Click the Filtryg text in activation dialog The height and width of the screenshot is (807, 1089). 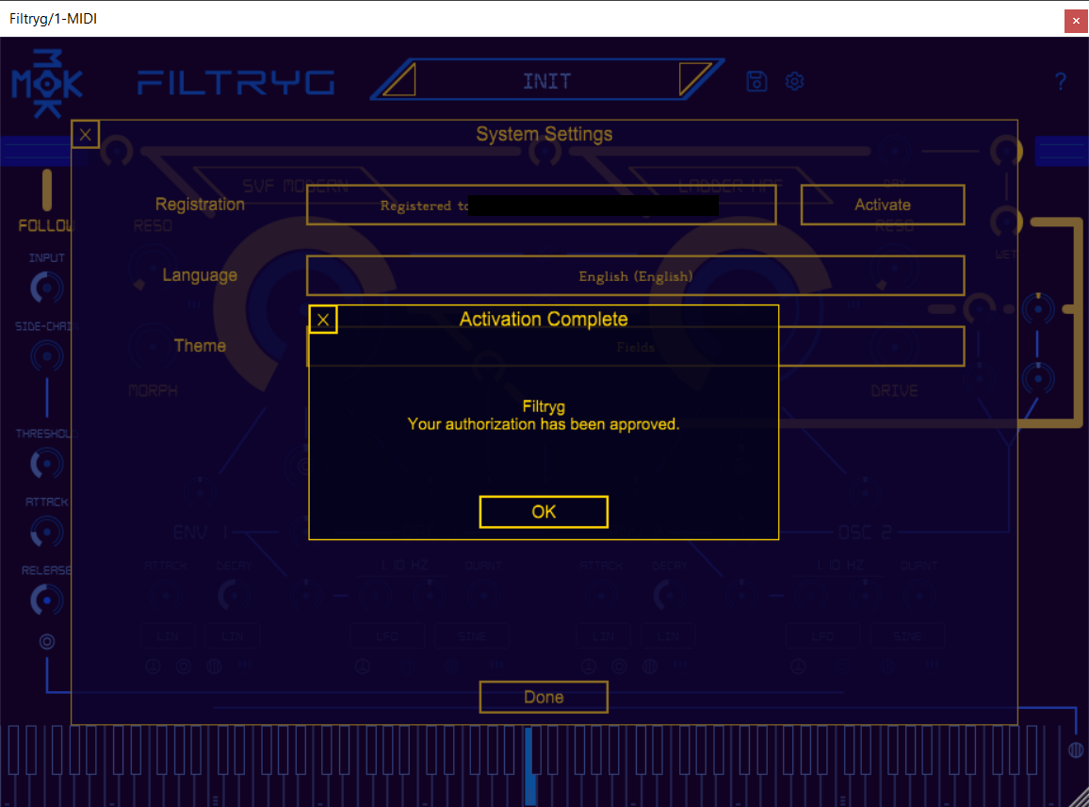544,406
